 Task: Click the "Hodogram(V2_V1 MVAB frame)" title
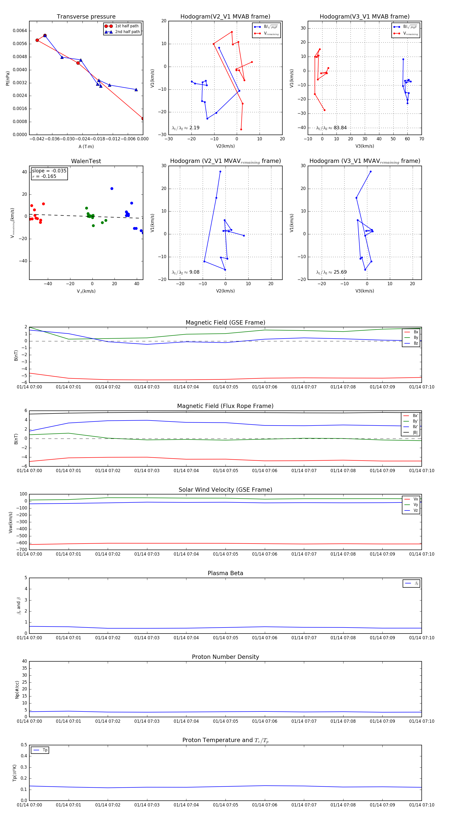225,17
